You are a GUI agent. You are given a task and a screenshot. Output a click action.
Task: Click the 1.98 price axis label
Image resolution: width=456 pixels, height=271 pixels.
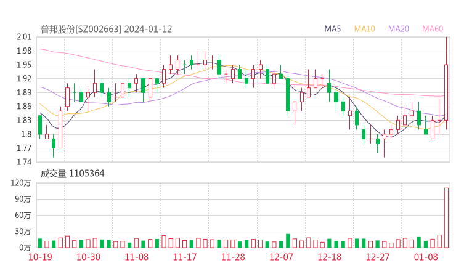[x=24, y=51]
